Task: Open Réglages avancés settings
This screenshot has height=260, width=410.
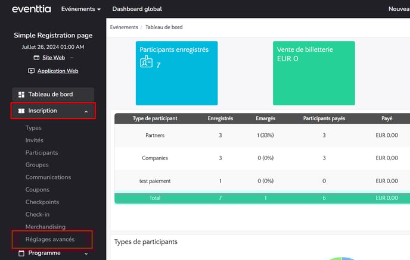Action: pos(50,239)
